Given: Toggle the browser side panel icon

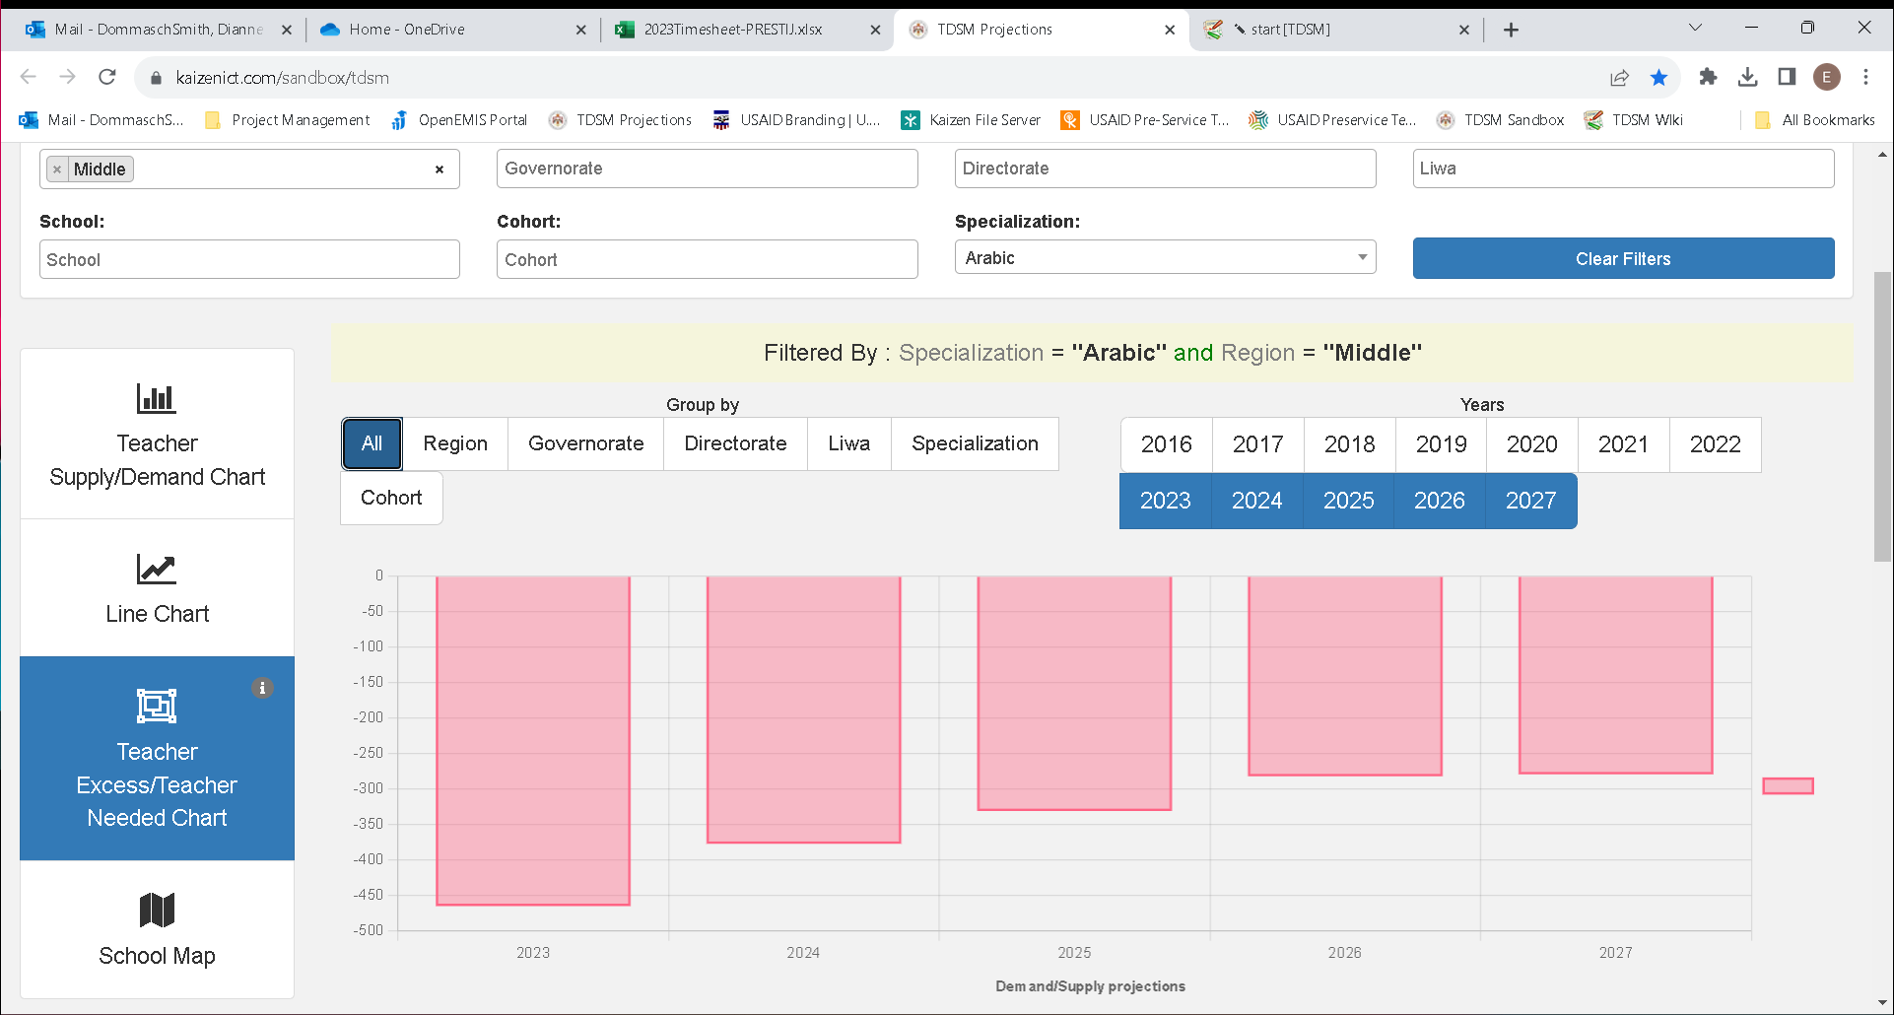Looking at the screenshot, I should tap(1787, 77).
